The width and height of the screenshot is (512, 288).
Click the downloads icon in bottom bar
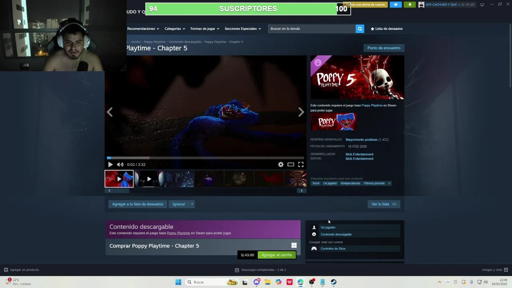tap(237, 270)
